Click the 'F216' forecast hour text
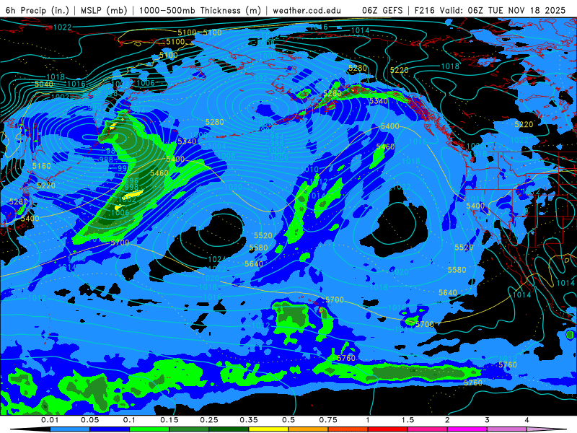 coord(424,10)
